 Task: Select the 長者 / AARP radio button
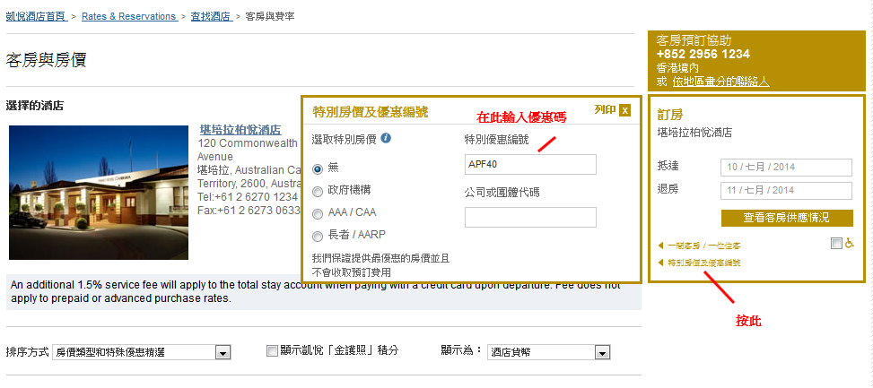coord(317,237)
